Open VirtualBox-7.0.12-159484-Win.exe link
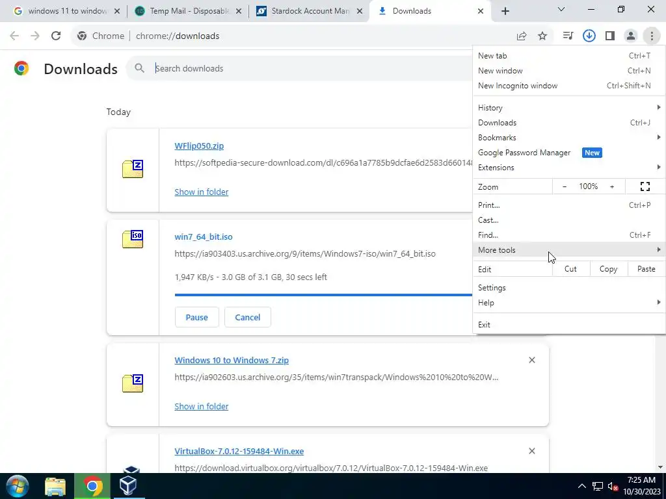Screen dimensions: 666x499 [239, 451]
